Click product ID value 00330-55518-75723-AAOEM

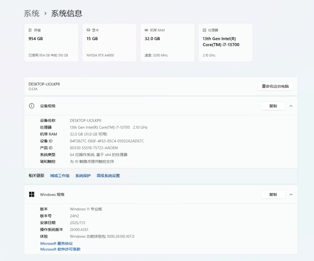(94, 148)
